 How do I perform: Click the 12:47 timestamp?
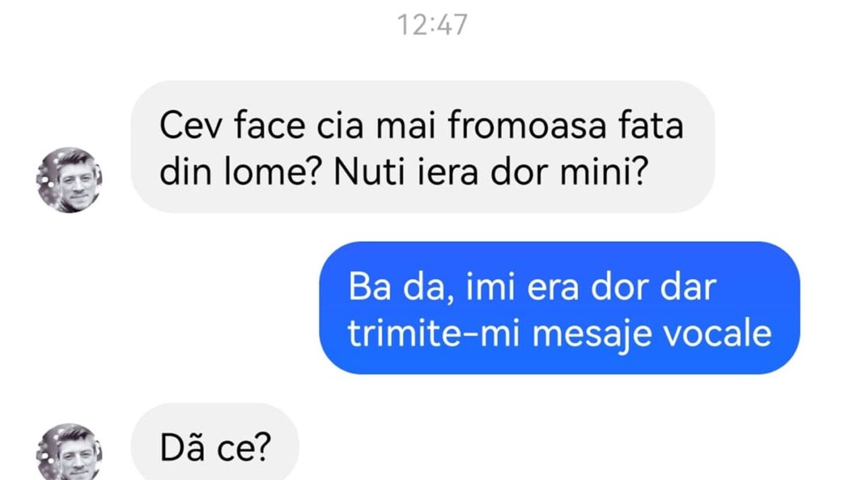(x=432, y=26)
